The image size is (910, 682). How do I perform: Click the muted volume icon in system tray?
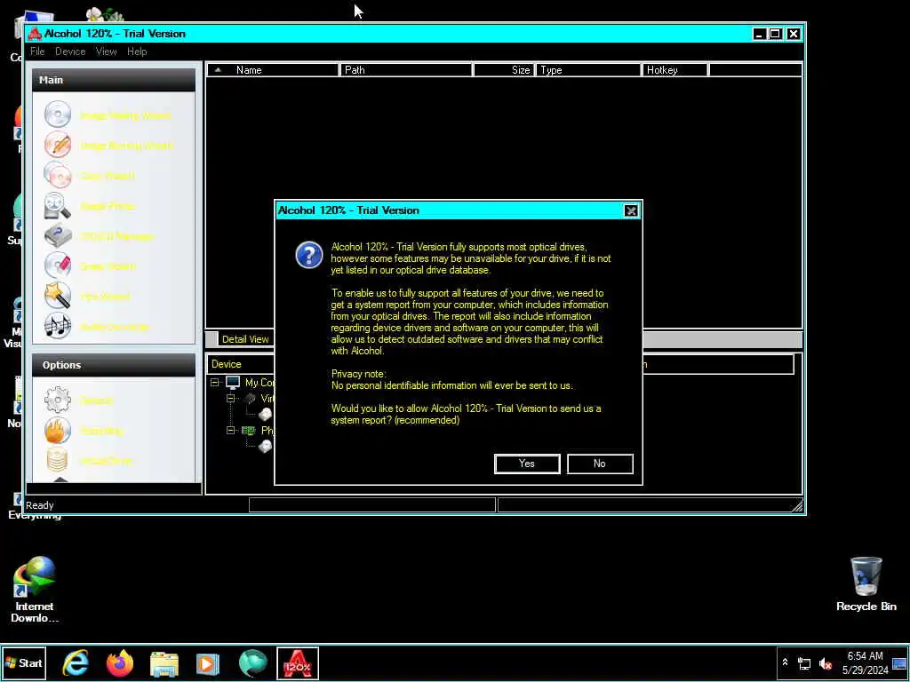click(x=825, y=663)
